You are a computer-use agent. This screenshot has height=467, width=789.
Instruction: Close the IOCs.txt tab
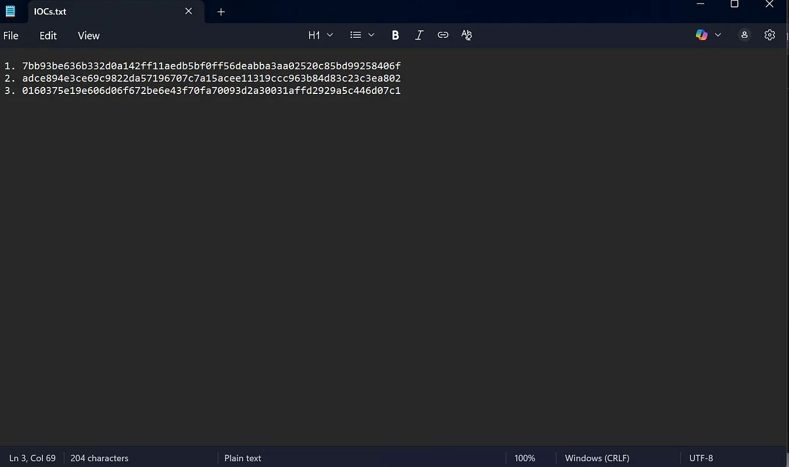188,11
